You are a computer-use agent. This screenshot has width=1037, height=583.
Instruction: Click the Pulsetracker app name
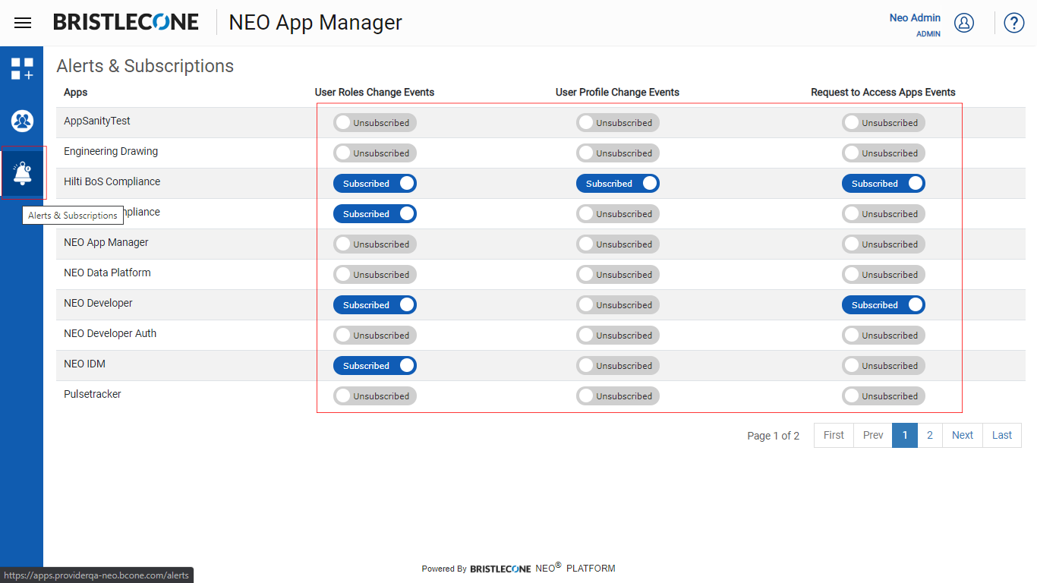(x=93, y=394)
